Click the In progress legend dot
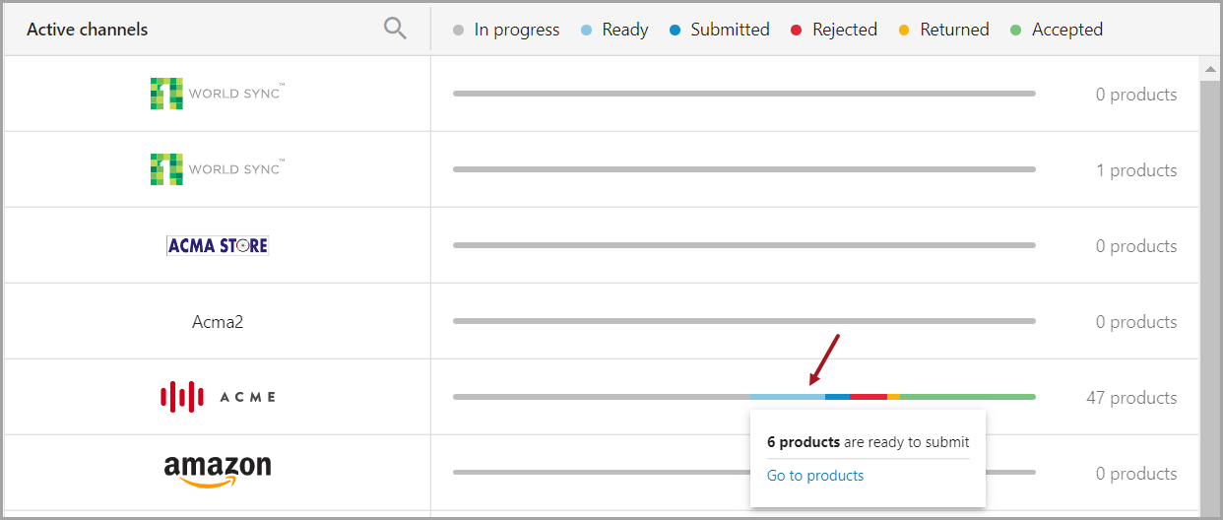 click(x=458, y=31)
